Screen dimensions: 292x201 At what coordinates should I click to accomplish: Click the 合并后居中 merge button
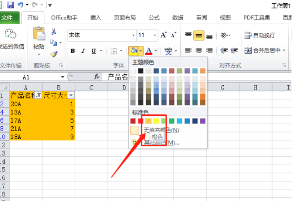265,50
